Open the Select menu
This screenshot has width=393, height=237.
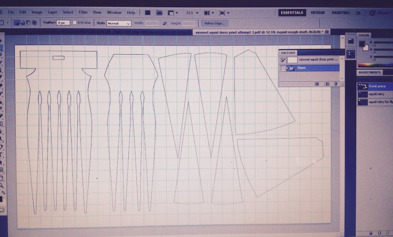[x=68, y=12]
